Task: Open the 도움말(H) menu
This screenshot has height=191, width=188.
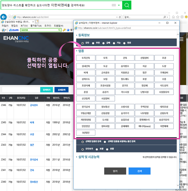Action: point(59,26)
